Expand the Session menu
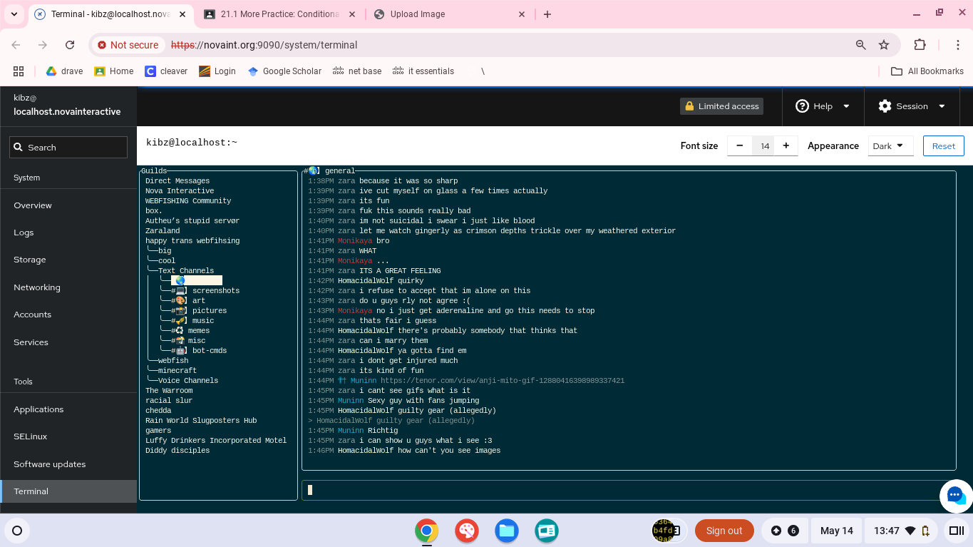The image size is (973, 547). [912, 106]
